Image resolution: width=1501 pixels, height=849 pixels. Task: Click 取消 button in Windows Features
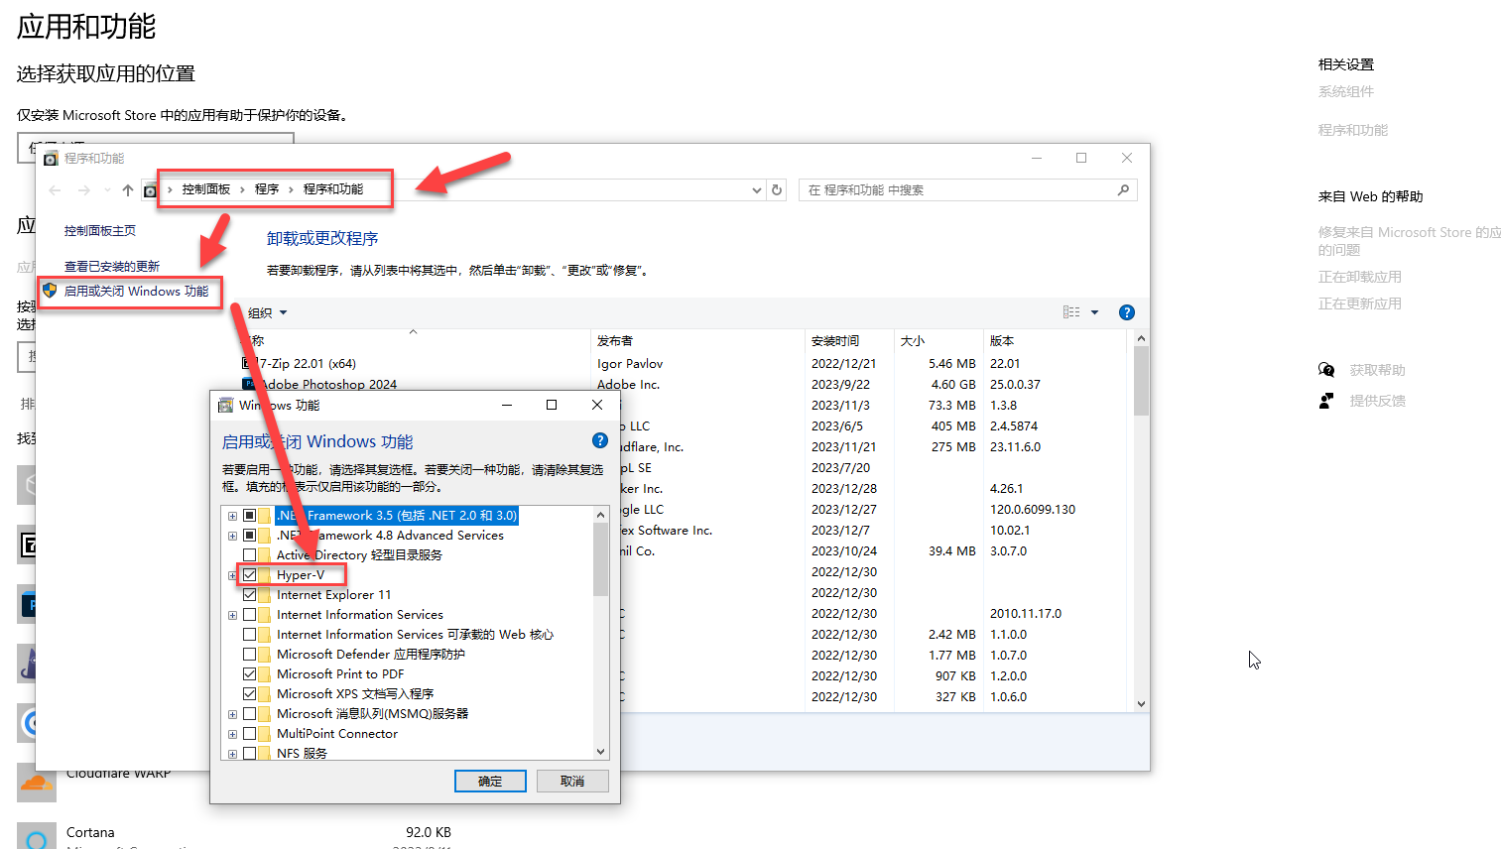tap(572, 782)
